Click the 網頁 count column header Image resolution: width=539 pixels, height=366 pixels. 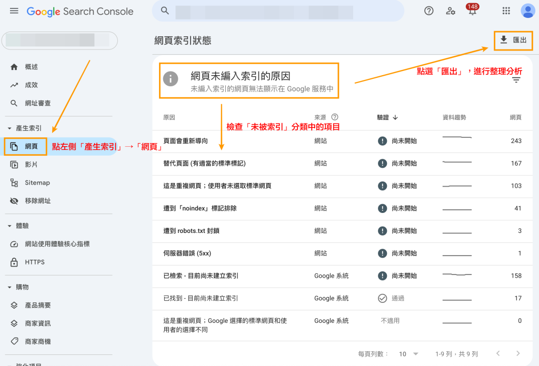(x=515, y=117)
